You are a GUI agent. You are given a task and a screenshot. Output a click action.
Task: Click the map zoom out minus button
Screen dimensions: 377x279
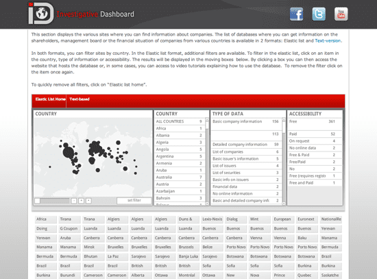74,201
